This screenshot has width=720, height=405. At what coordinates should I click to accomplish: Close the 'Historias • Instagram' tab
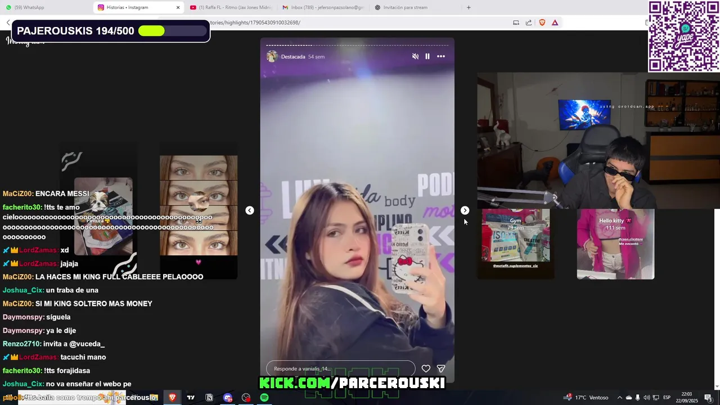(178, 7)
